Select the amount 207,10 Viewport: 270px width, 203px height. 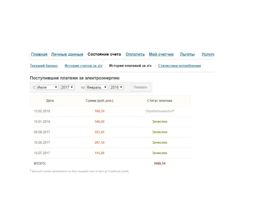coord(100,143)
